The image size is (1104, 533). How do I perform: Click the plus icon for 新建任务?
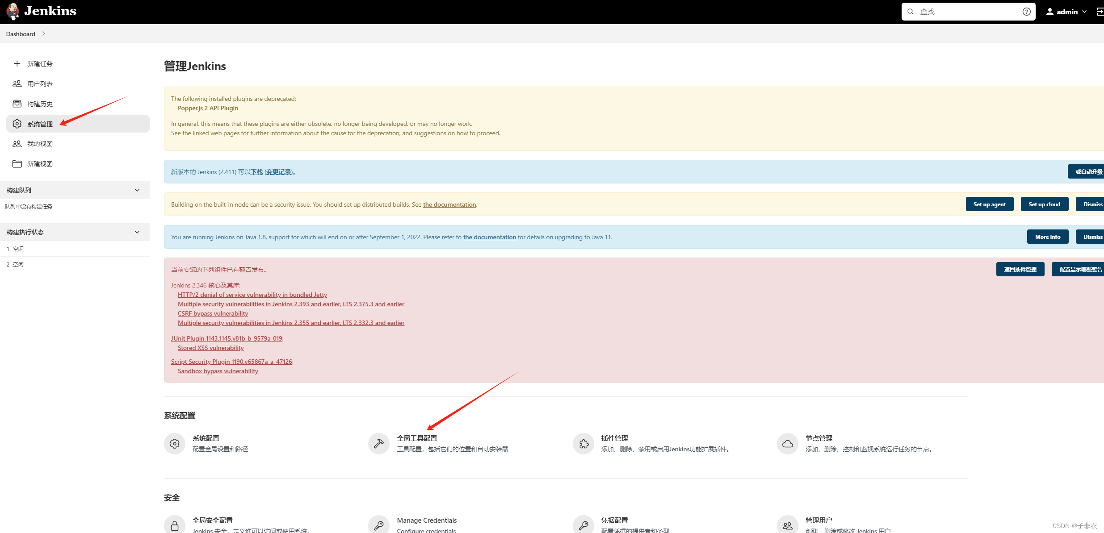17,63
